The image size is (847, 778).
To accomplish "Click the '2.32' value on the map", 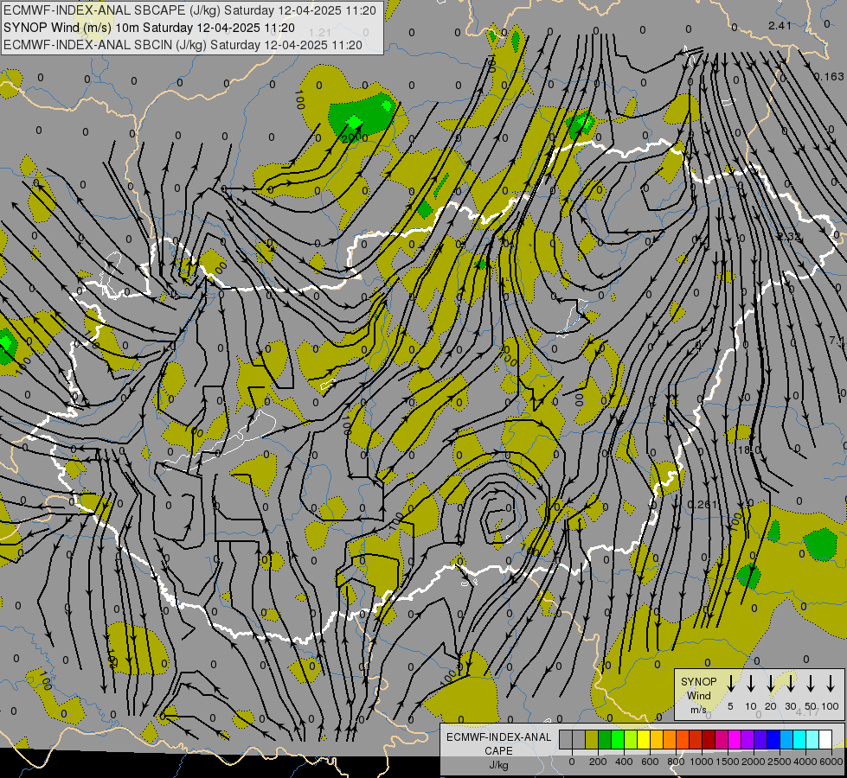I will click(789, 237).
